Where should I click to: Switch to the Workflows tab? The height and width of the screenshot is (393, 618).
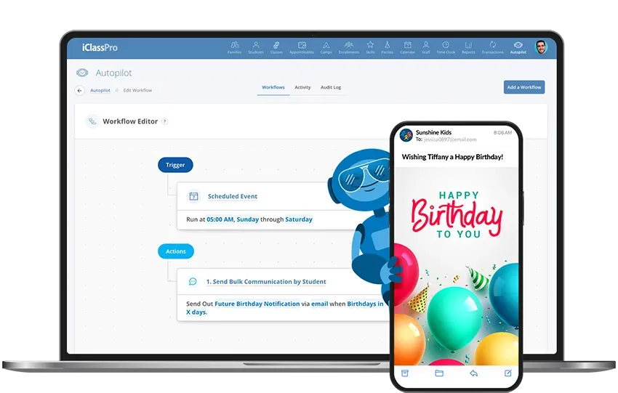(273, 87)
